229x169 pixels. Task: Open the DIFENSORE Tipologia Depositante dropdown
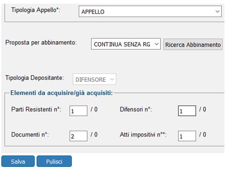tap(95, 79)
